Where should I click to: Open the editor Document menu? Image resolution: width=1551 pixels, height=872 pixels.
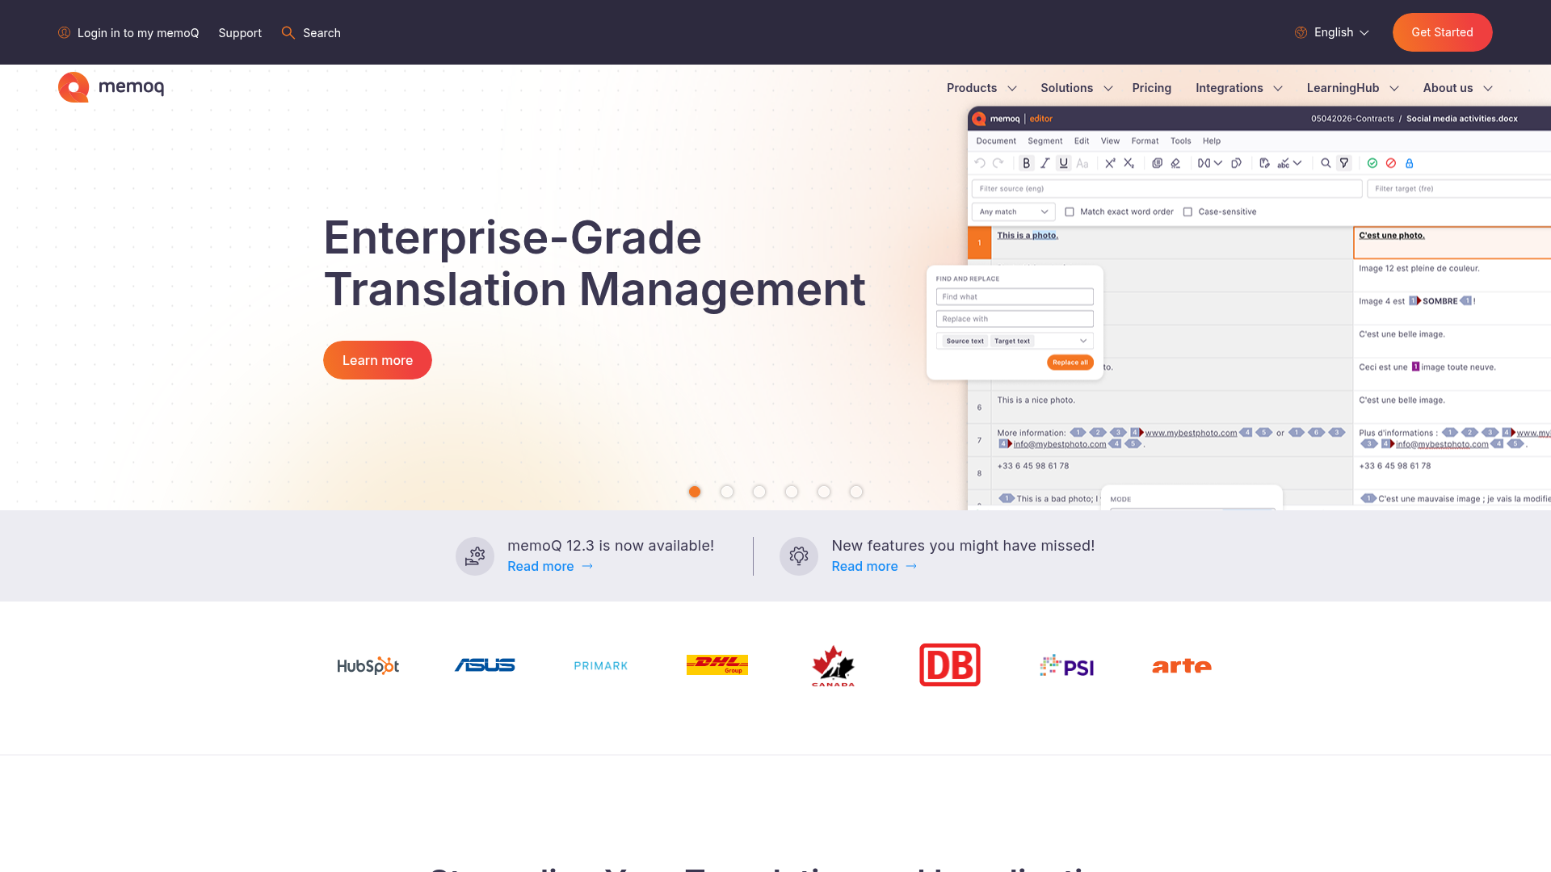tap(996, 140)
